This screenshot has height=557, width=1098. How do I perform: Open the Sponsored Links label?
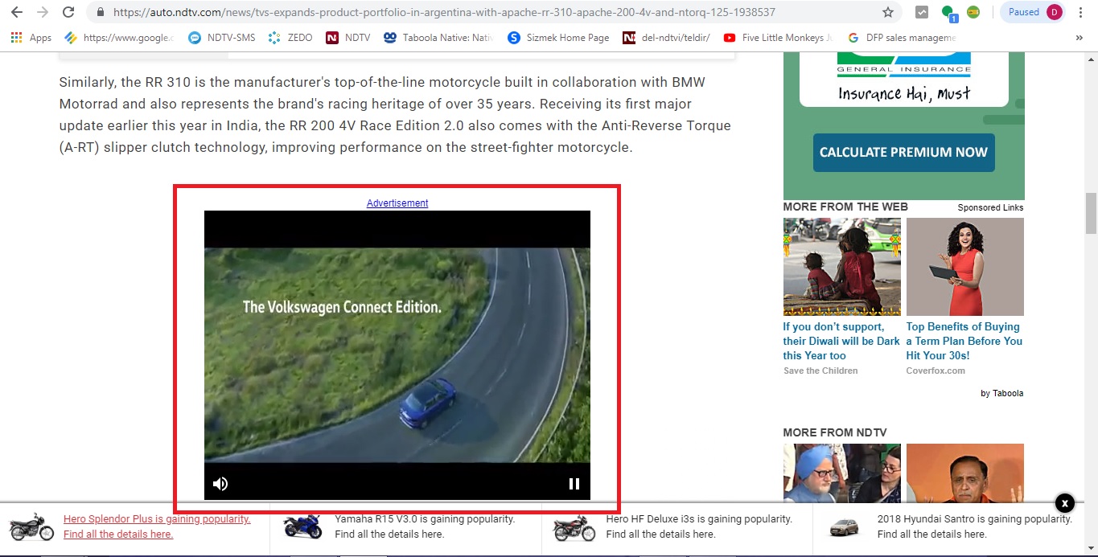pos(990,207)
